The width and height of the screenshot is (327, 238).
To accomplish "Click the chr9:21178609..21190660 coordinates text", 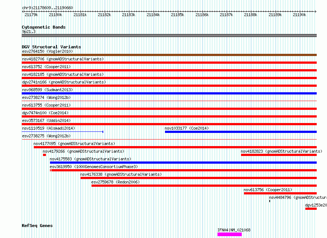I will [47, 8].
